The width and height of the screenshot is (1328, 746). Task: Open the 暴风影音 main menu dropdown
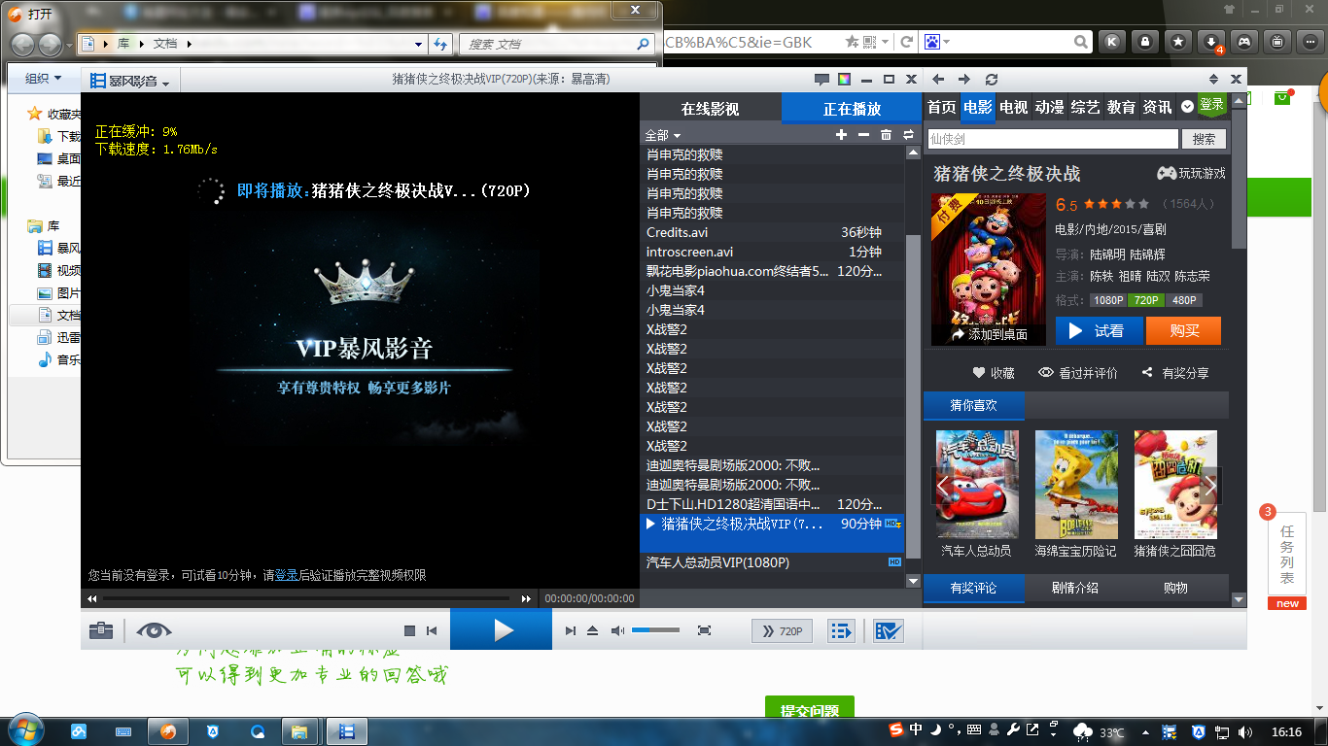[x=129, y=81]
